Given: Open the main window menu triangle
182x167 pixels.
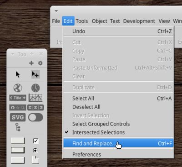Looking at the screenshot, I should tap(56, 11).
